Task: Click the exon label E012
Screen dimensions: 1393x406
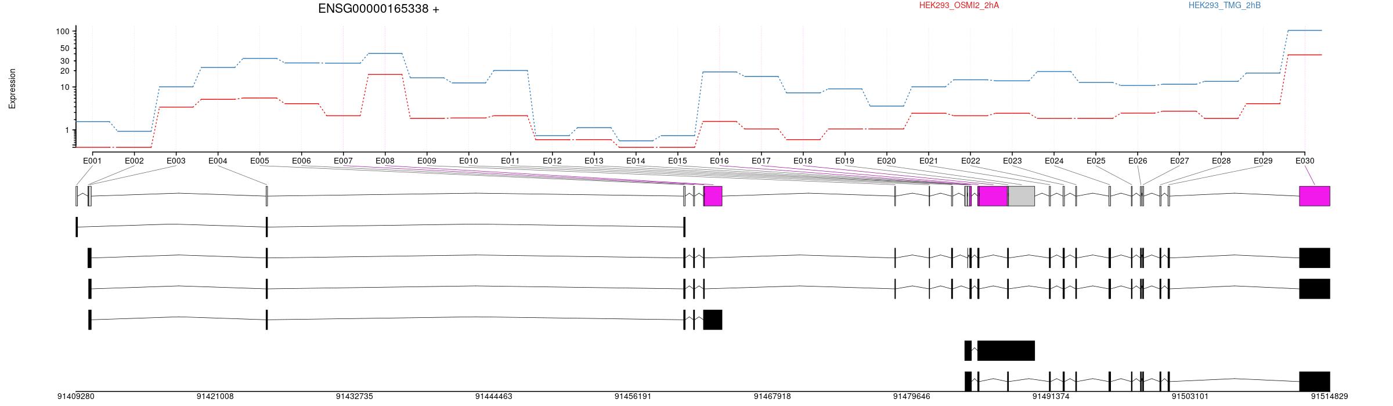Action: tap(552, 161)
